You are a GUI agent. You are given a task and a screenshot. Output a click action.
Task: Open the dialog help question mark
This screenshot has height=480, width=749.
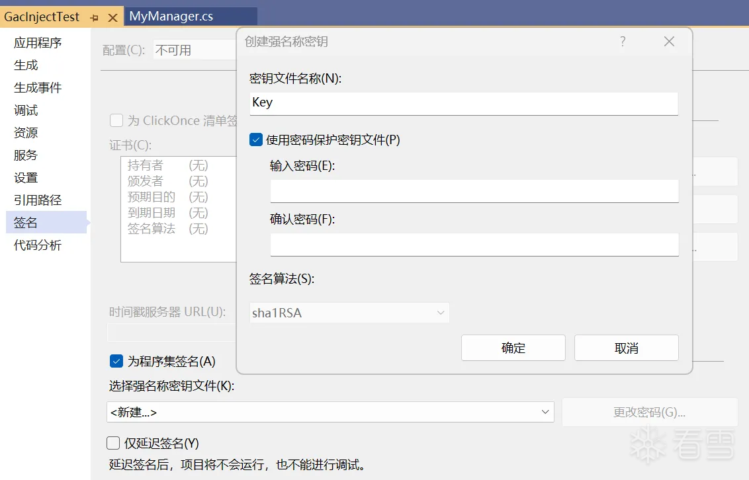[x=622, y=41]
